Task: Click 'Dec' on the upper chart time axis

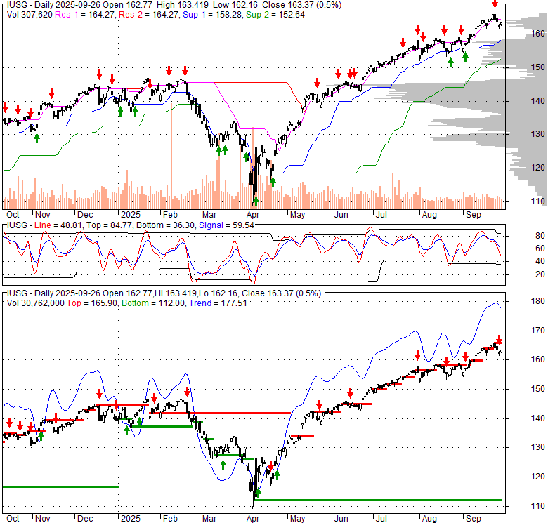Action: 85,215
